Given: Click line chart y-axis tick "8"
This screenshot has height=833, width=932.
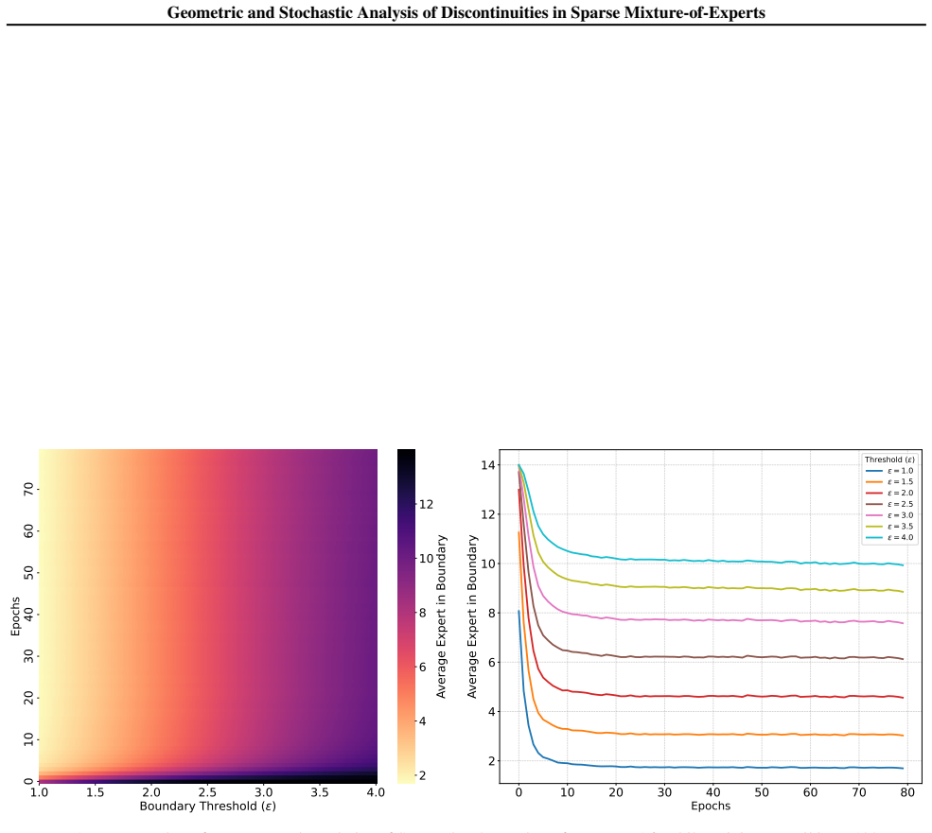Looking at the screenshot, I should [x=491, y=613].
